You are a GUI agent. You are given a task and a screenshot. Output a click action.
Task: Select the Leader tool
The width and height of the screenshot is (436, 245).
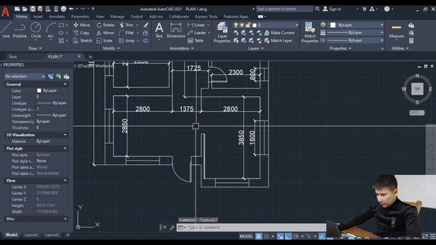(197, 33)
